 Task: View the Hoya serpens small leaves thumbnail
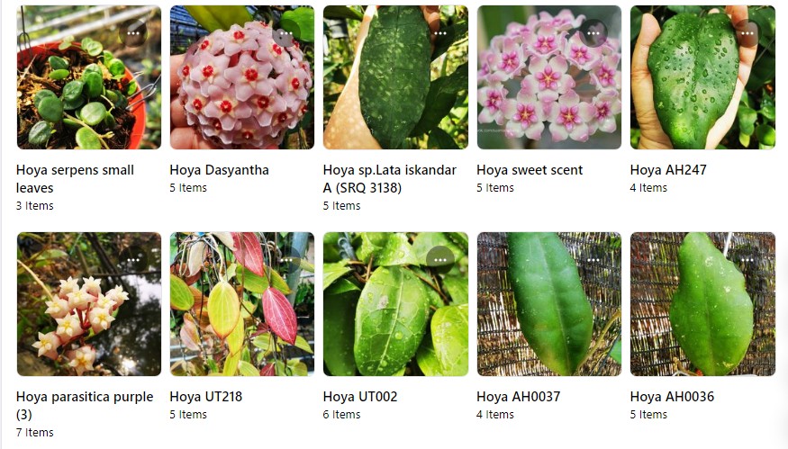89,77
